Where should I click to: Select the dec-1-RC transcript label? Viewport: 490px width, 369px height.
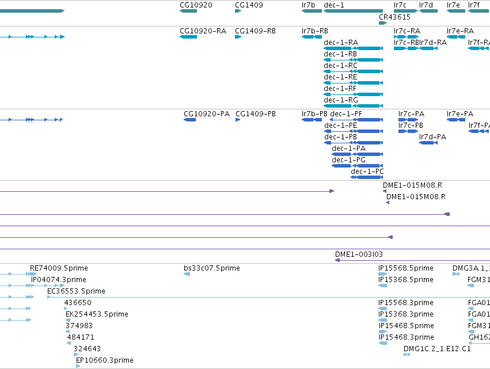coord(341,65)
